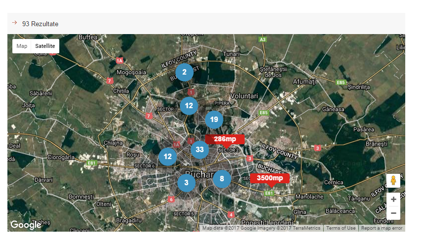The image size is (426, 244).
Task: Click the Găneasa map label
Action: (x=333, y=109)
